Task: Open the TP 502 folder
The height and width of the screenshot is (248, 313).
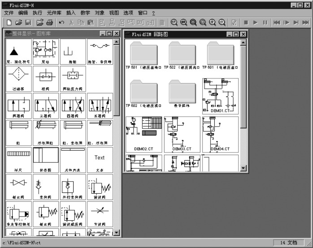Action: click(182, 55)
